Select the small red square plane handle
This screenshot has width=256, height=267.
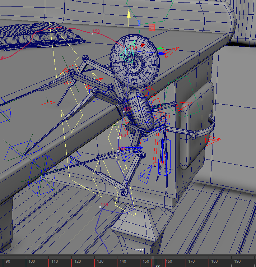[152, 27]
